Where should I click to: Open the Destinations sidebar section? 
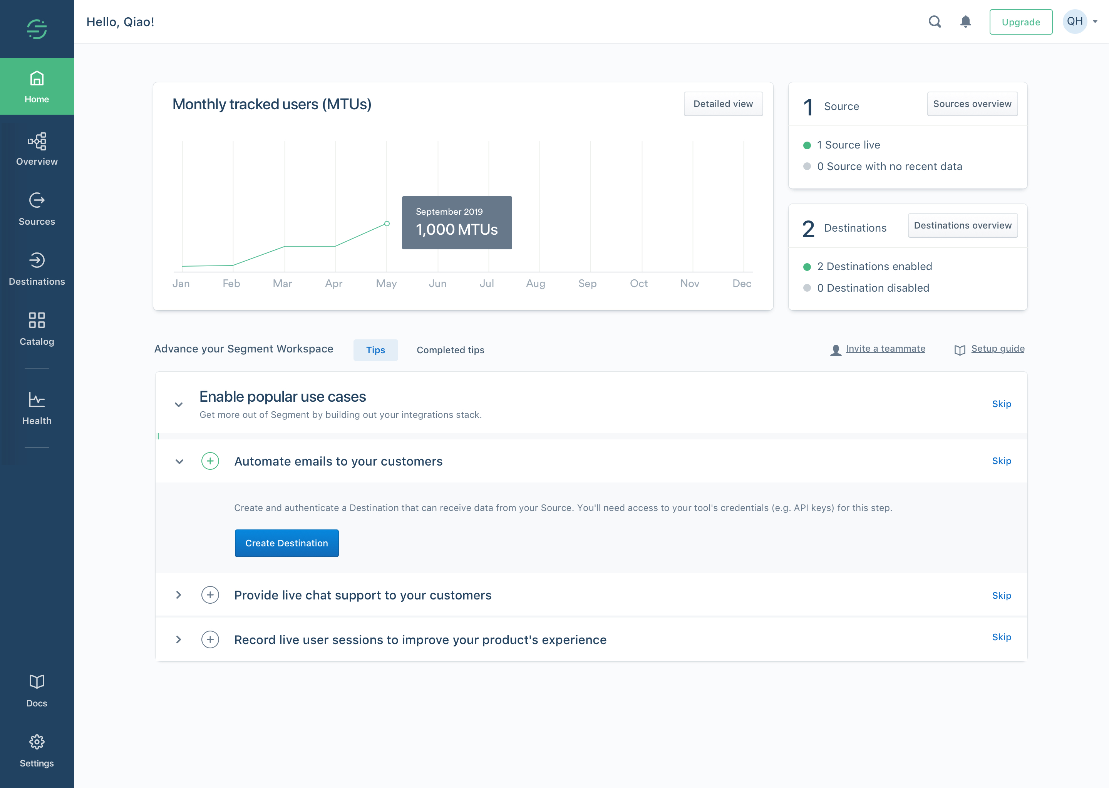pos(37,269)
